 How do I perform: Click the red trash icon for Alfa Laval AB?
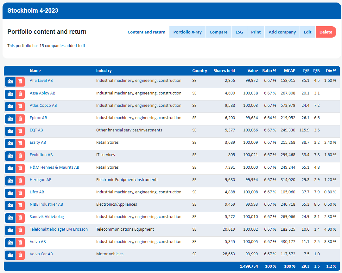point(20,82)
